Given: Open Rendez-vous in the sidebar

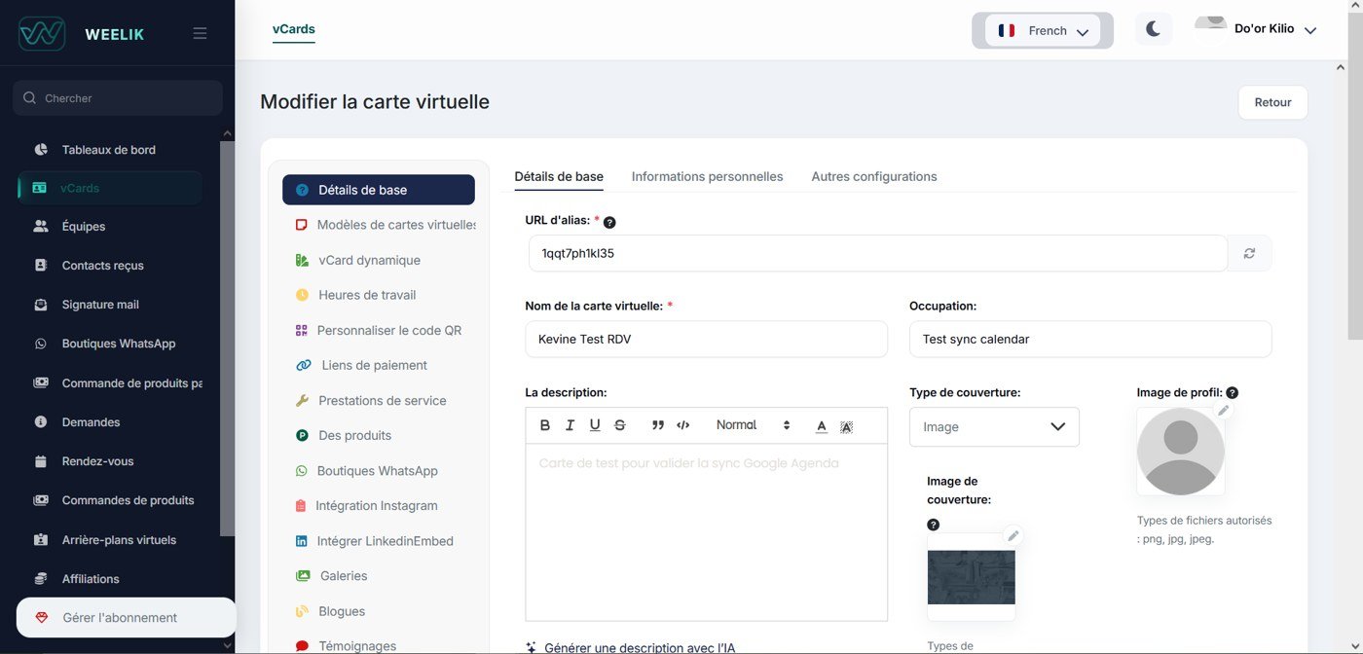Looking at the screenshot, I should [x=97, y=461].
